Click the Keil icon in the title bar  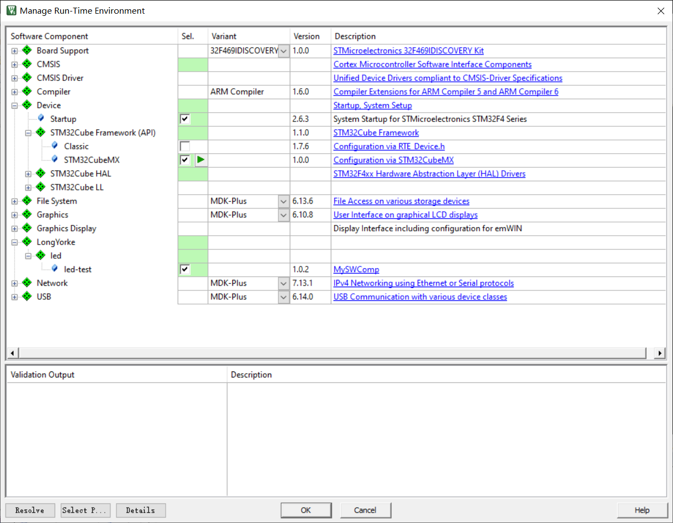coord(11,10)
